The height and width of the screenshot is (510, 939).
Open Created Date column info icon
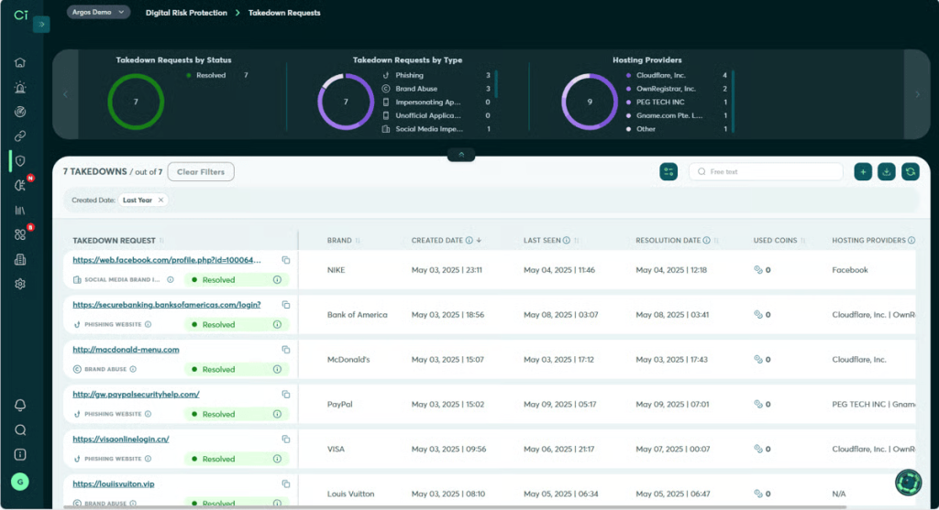(x=469, y=241)
